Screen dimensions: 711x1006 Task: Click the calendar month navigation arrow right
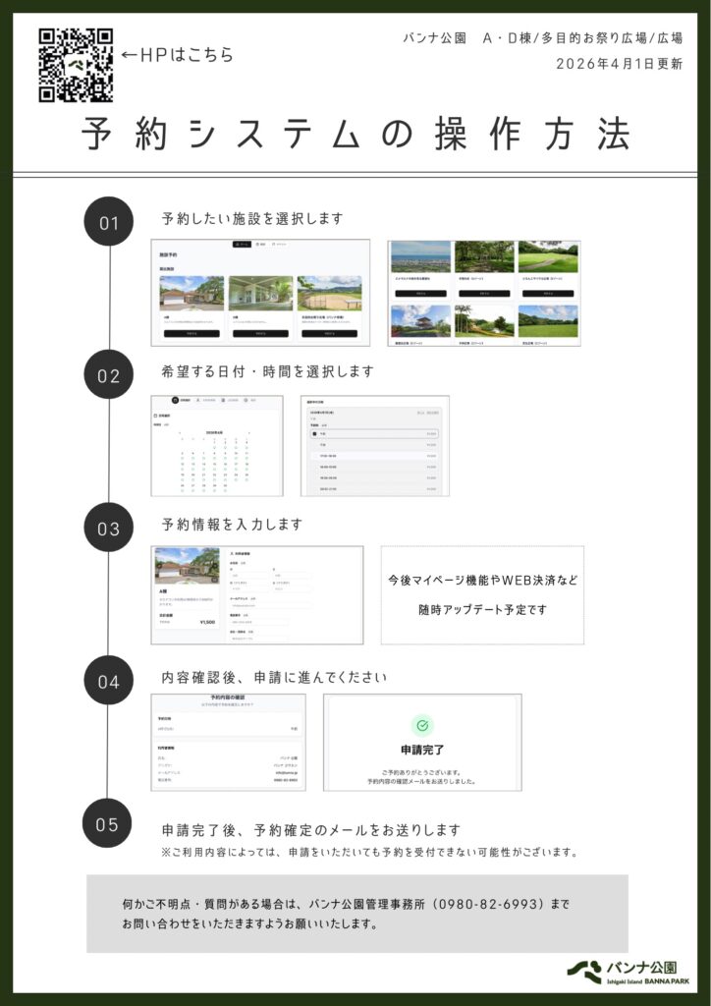(248, 433)
